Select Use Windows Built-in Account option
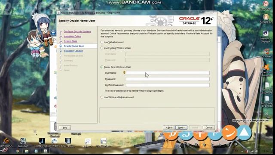Screen dimensions: 275x155 (x=102, y=97)
